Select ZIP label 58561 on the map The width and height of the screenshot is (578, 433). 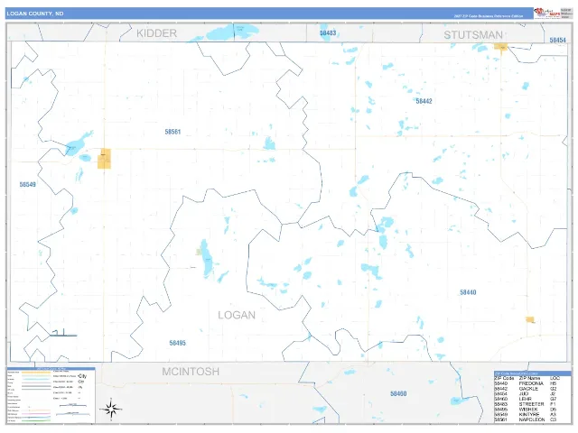(x=172, y=132)
